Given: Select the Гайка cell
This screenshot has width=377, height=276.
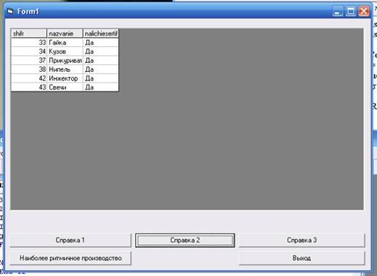Looking at the screenshot, I should 65,43.
